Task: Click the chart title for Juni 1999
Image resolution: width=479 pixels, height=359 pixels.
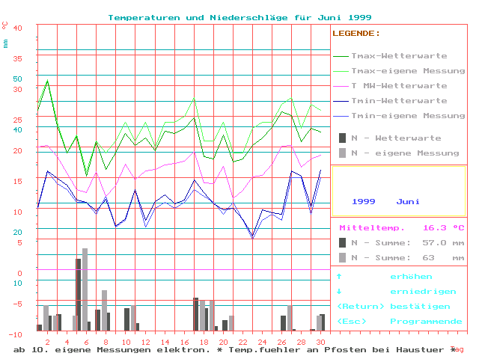Action: tap(239, 17)
